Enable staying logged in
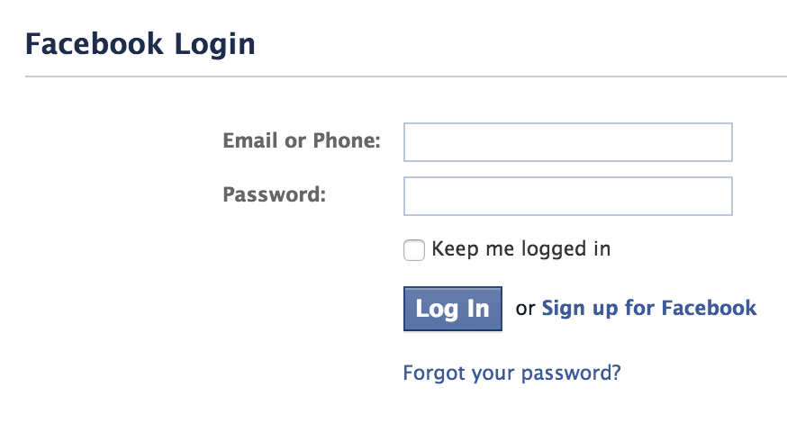This screenshot has width=787, height=423. [x=414, y=250]
